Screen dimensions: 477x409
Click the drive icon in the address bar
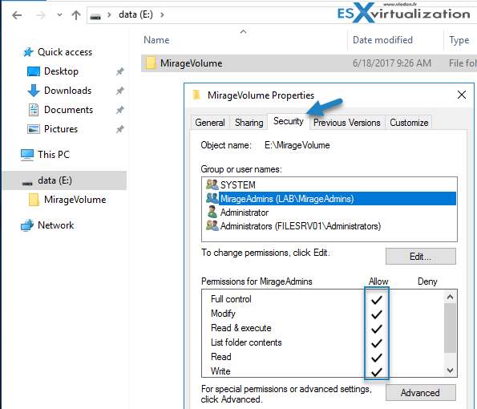(x=95, y=16)
